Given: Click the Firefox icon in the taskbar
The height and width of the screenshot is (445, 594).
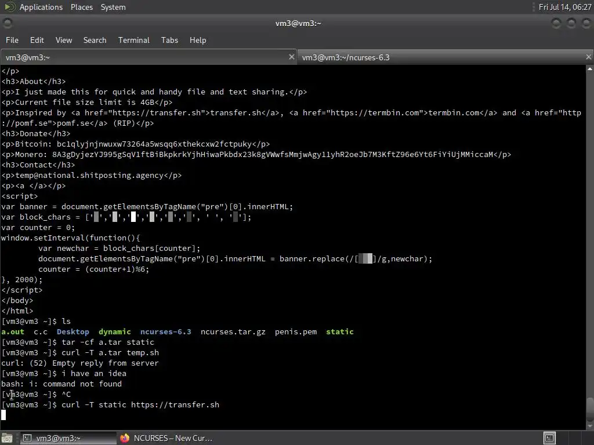Looking at the screenshot, I should 125,438.
